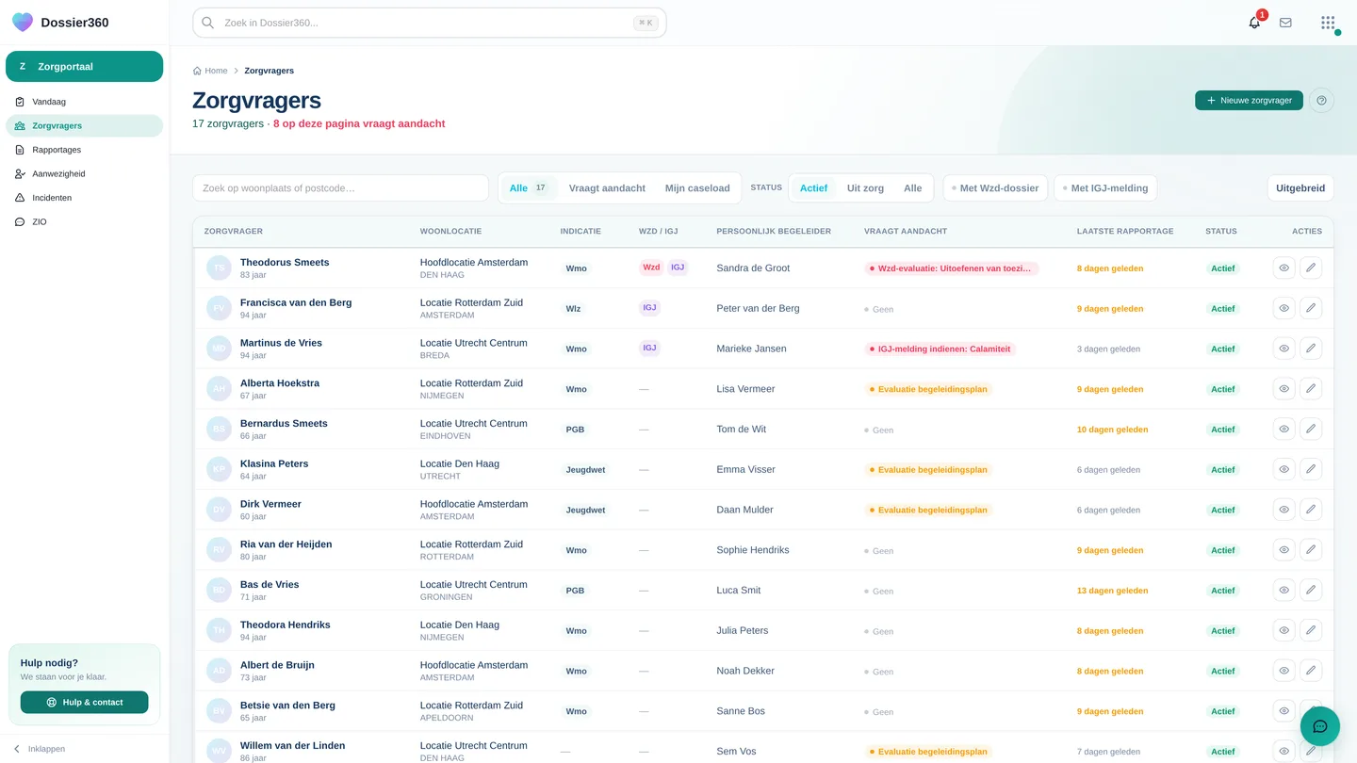
Task: Edit Martinus de Vries with pencil icon
Action: click(x=1310, y=349)
